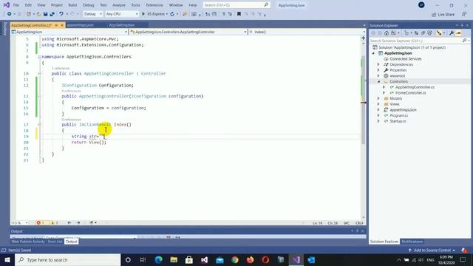This screenshot has height=266, width=473.
Task: Select HomeController.cs in Solution Explorer
Action: tap(411, 93)
